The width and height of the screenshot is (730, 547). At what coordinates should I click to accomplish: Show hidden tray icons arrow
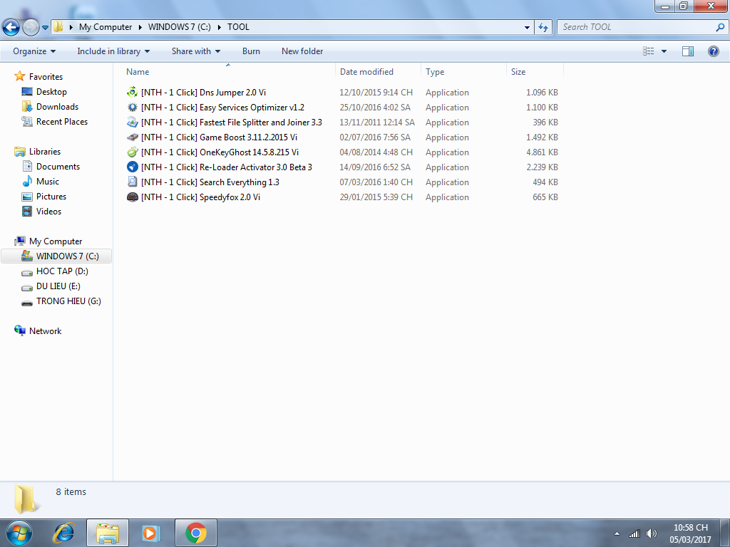[617, 533]
